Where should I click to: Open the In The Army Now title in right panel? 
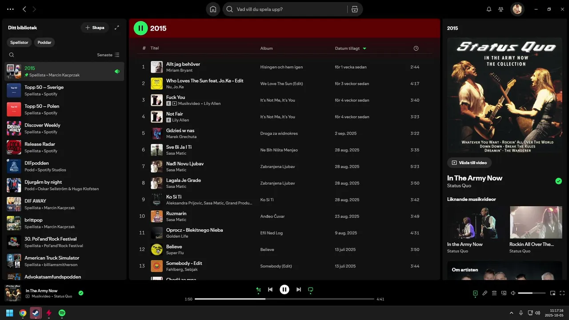point(475,178)
